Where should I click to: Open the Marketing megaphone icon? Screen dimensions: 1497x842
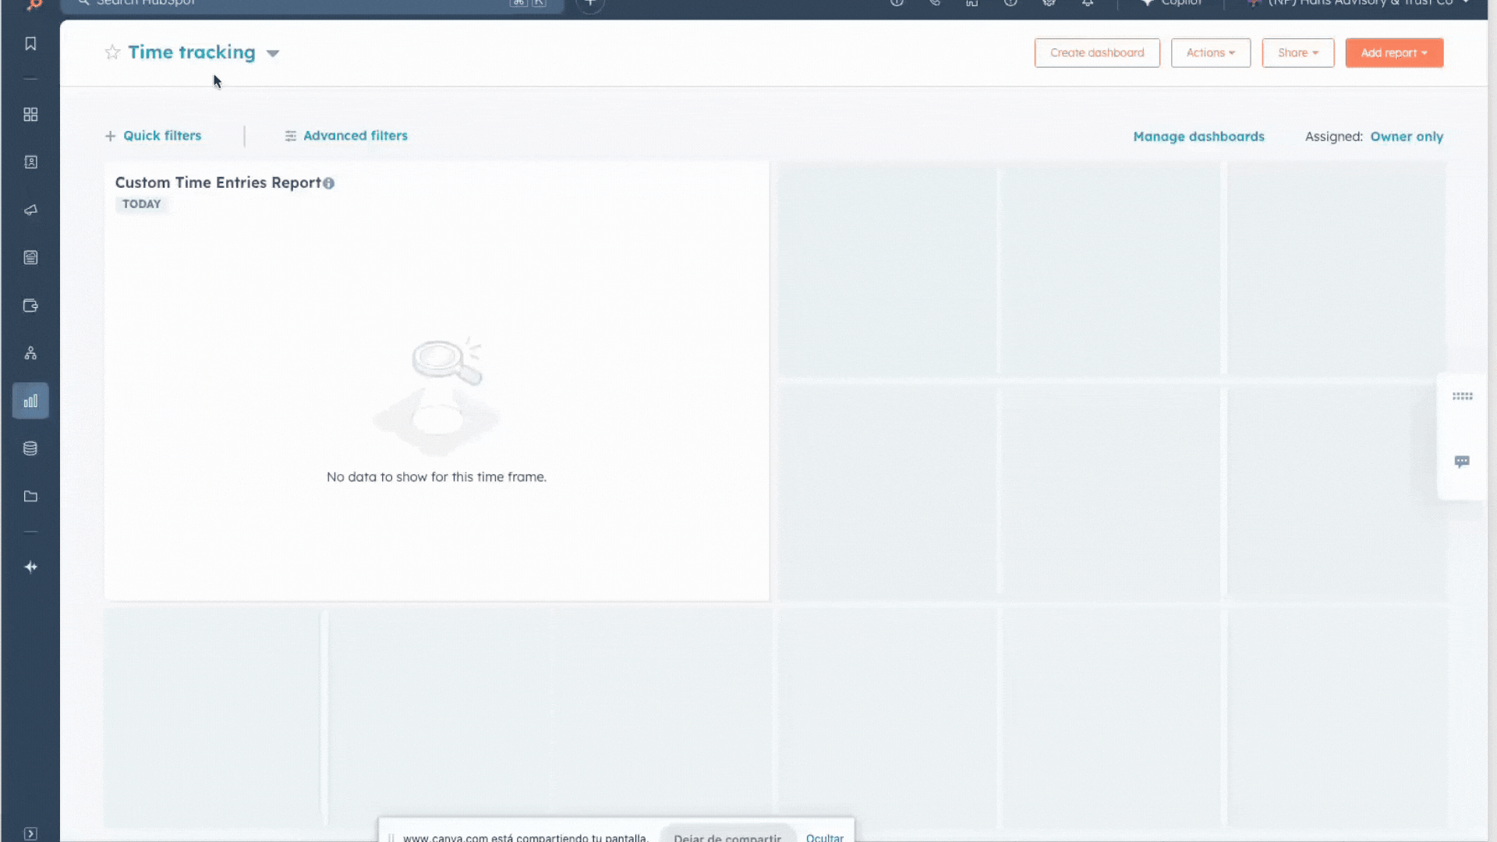[30, 210]
